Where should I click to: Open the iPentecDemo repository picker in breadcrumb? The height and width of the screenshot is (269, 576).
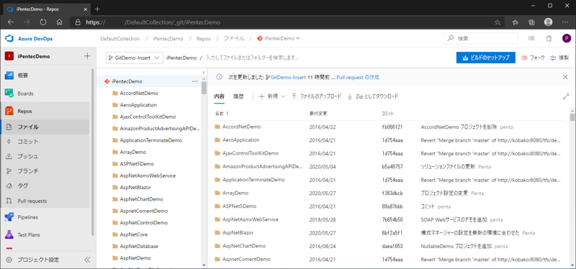(x=279, y=39)
